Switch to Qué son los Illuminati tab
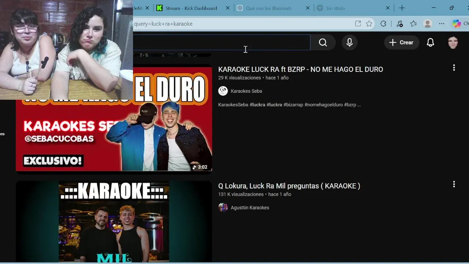The width and height of the screenshot is (469, 264). tap(269, 8)
